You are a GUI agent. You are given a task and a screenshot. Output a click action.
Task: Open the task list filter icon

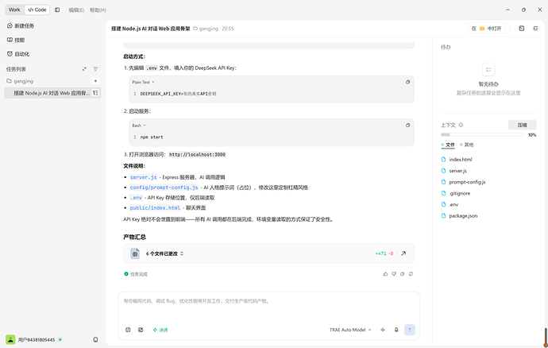95,69
